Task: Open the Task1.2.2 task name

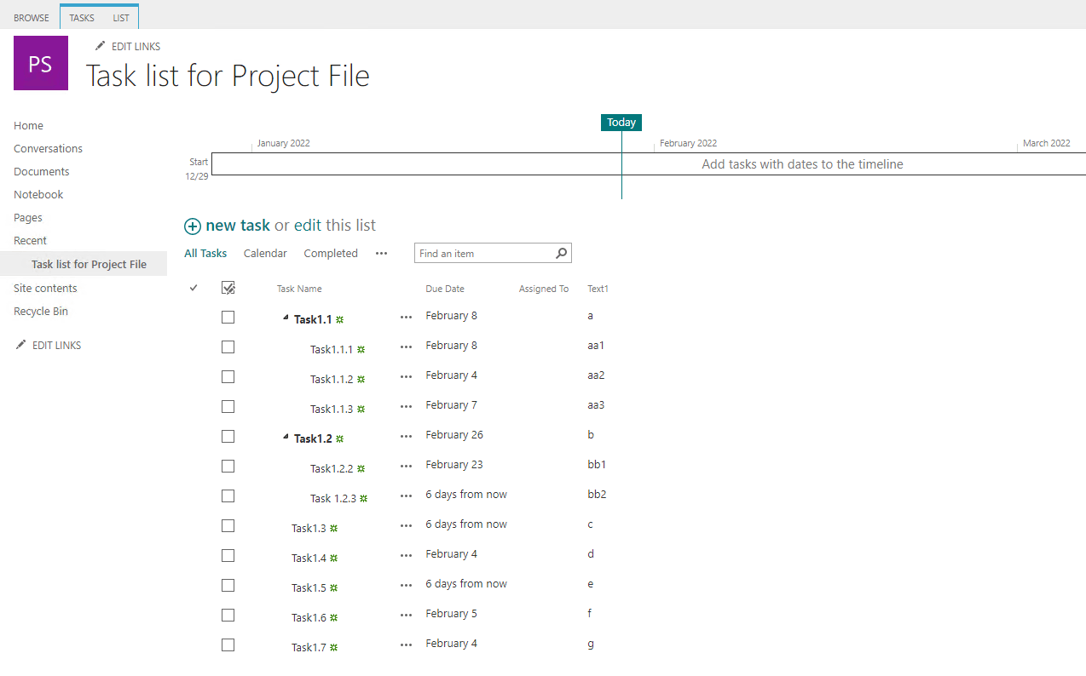Action: click(332, 468)
